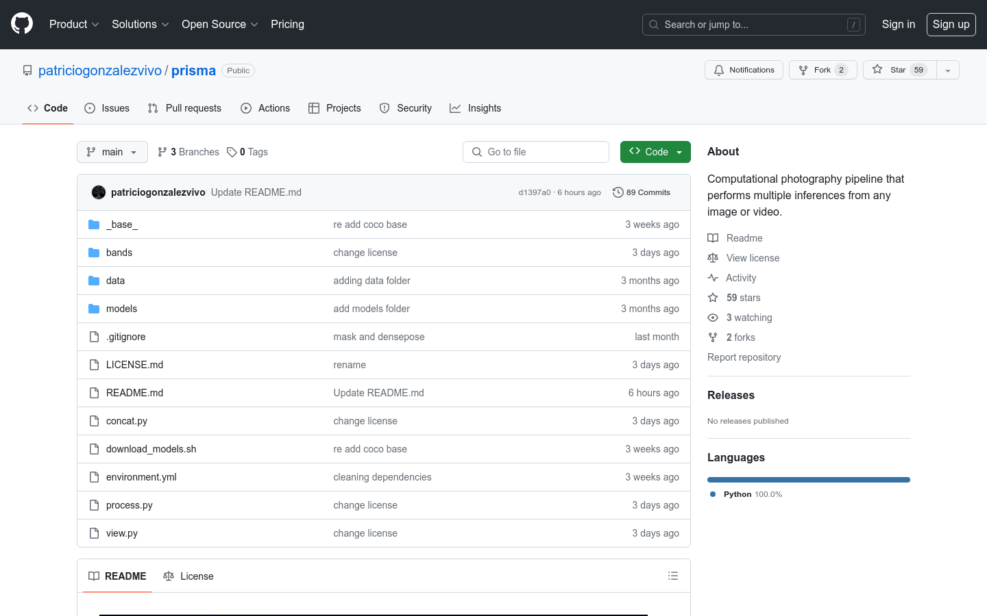The width and height of the screenshot is (987, 616).
Task: Click the license scale icon in About
Action: point(713,258)
